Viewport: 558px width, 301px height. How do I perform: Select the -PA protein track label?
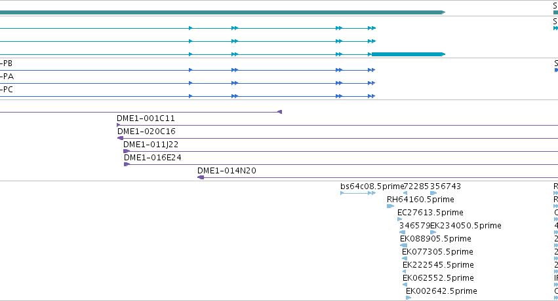7,77
